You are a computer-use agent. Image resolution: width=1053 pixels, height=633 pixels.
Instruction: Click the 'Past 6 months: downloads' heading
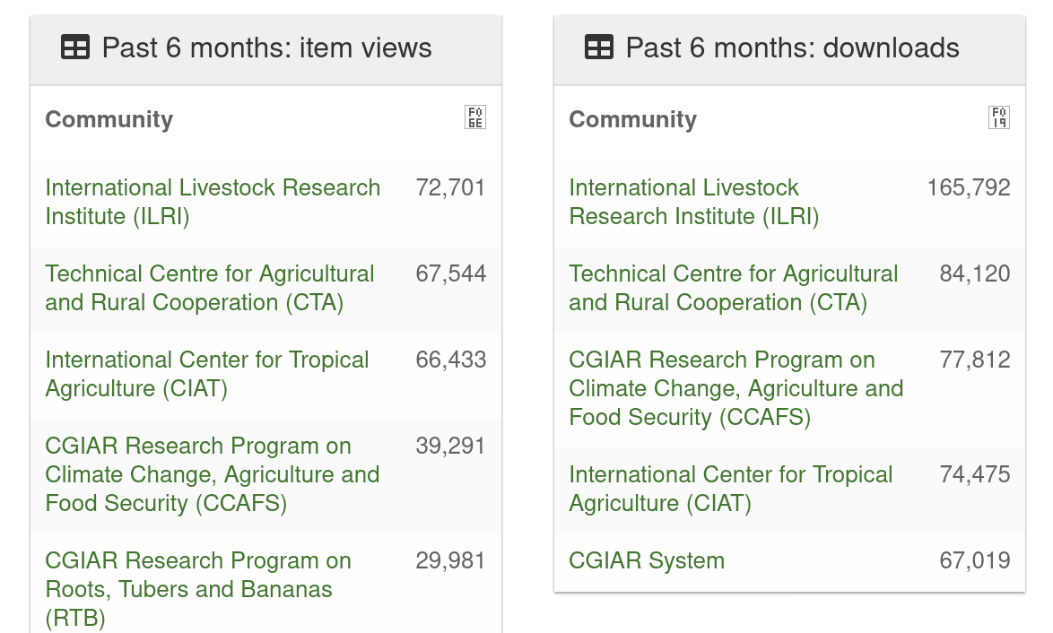tap(792, 48)
